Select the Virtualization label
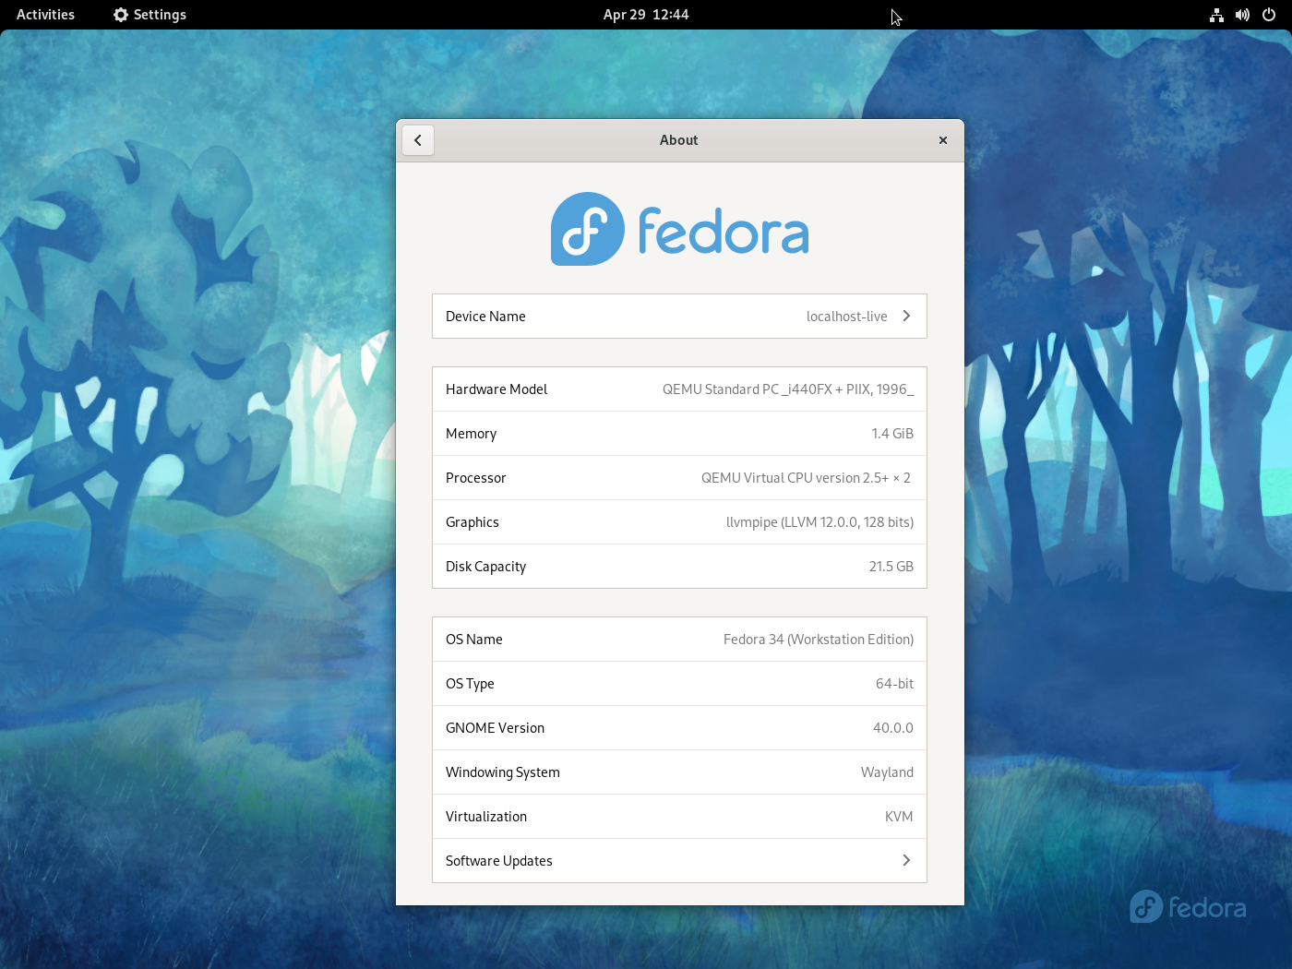Screen dimensions: 1292x969 pos(486,817)
